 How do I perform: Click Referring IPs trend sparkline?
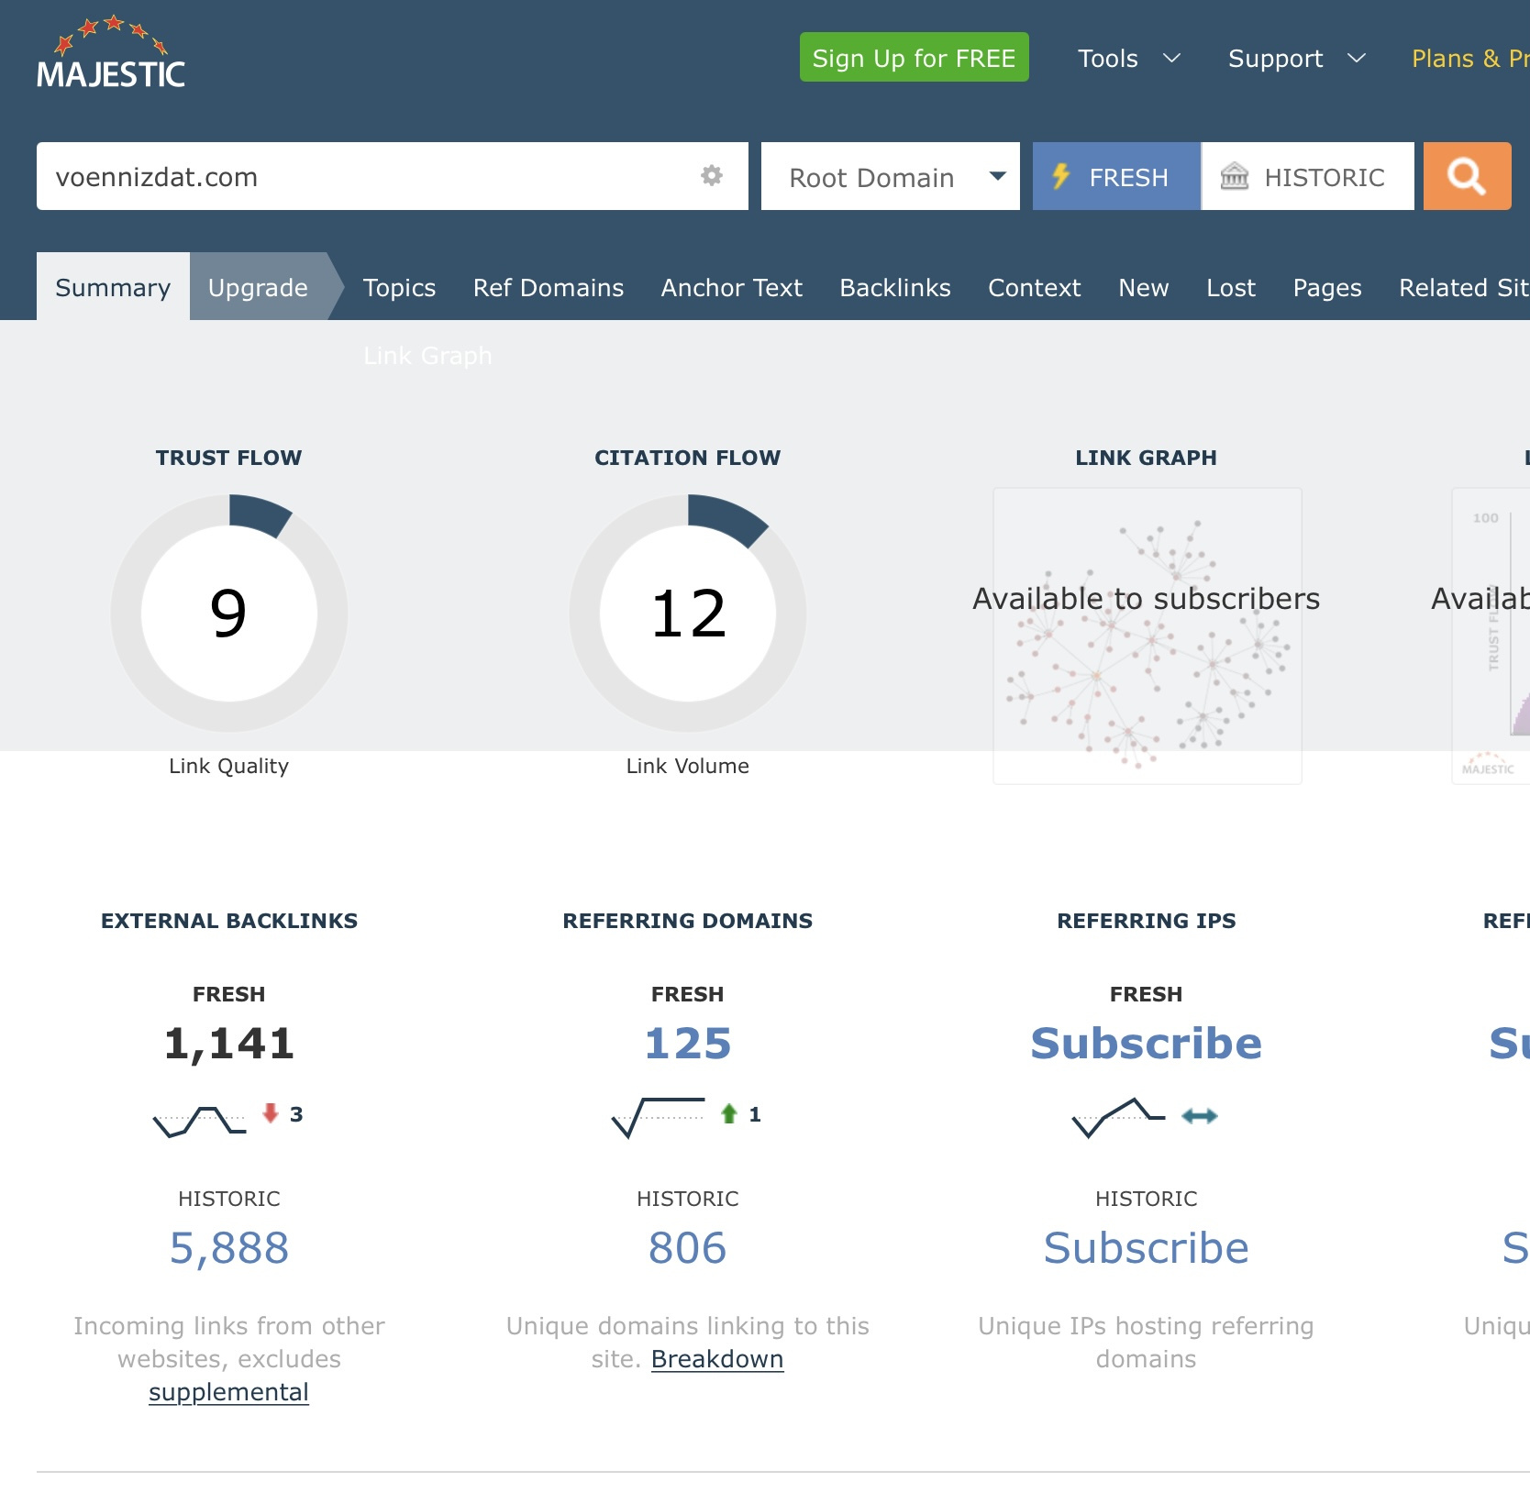[x=1118, y=1117]
